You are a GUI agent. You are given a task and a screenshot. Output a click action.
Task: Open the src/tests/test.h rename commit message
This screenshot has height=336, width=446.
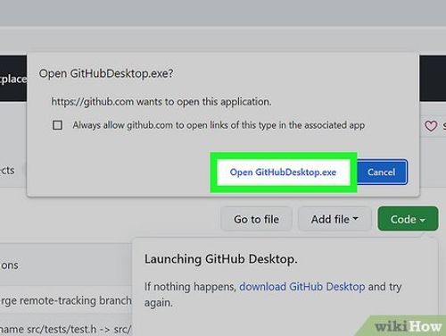[x=65, y=329]
